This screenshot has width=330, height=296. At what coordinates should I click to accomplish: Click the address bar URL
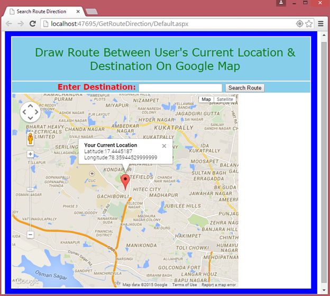[120, 24]
